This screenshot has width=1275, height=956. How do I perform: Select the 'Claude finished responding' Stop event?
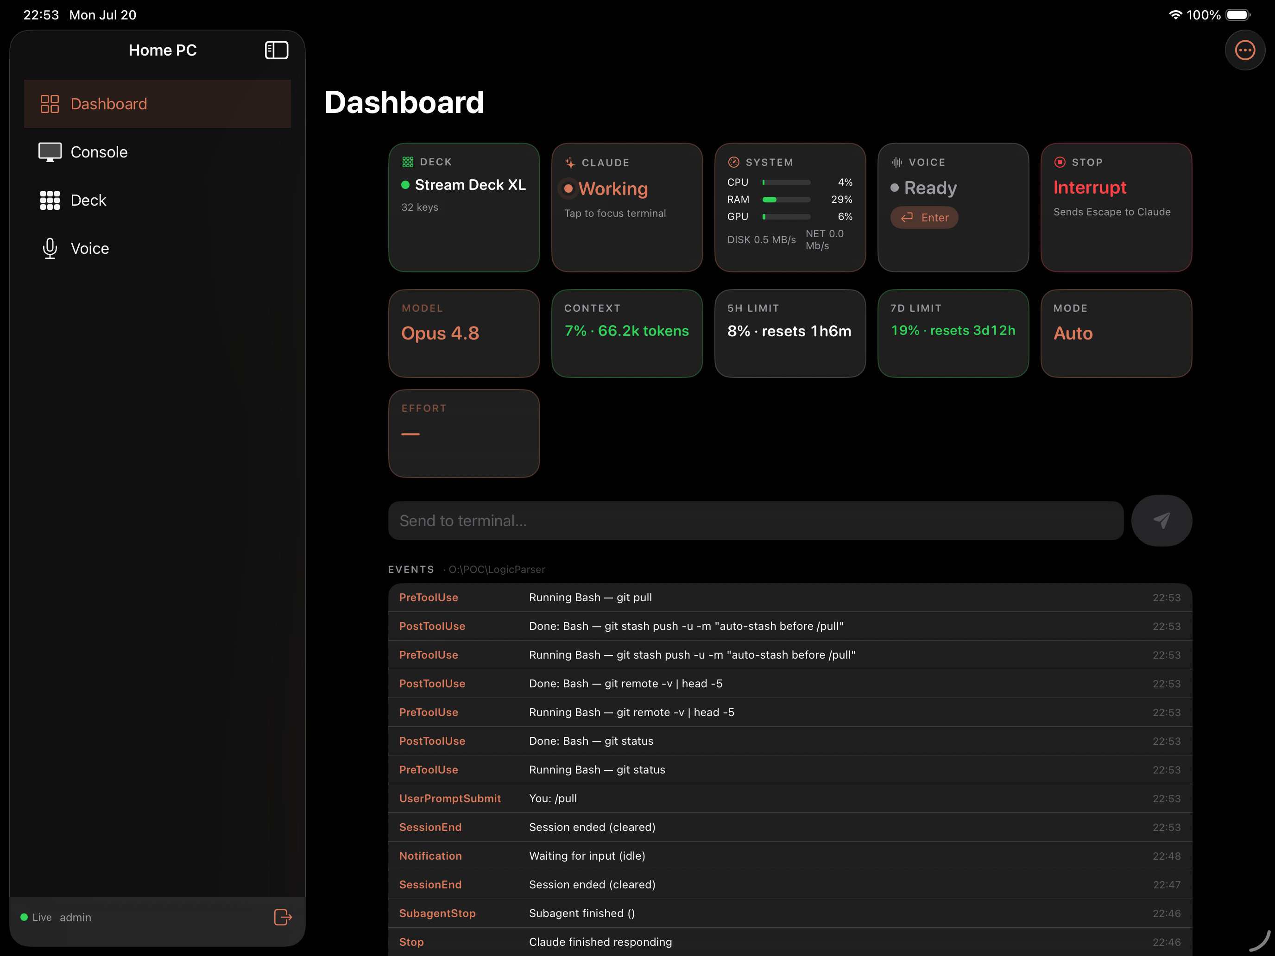point(789,942)
